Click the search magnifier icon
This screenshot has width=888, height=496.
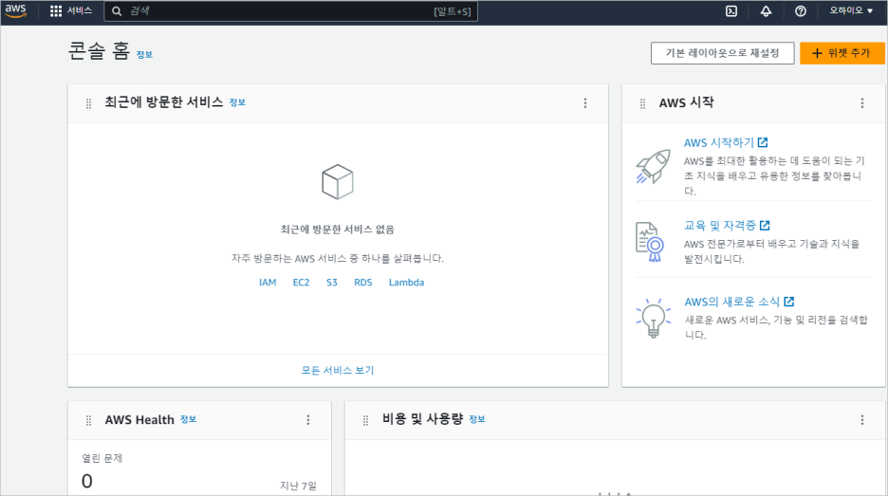point(117,11)
